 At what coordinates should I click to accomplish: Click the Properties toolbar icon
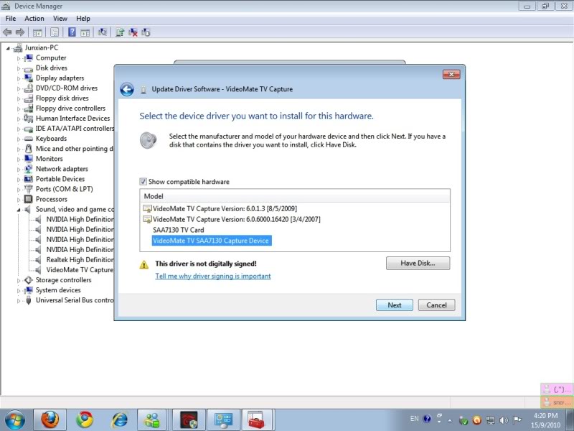point(55,32)
